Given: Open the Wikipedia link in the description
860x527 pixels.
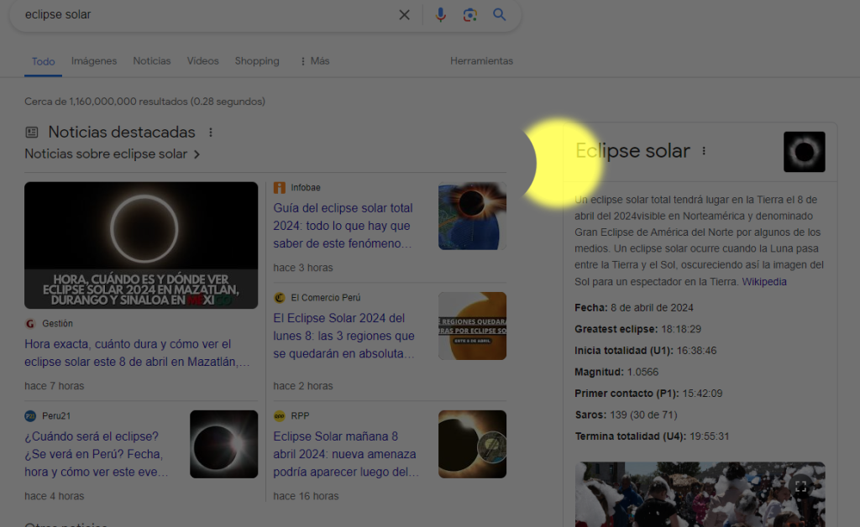Looking at the screenshot, I should (764, 282).
